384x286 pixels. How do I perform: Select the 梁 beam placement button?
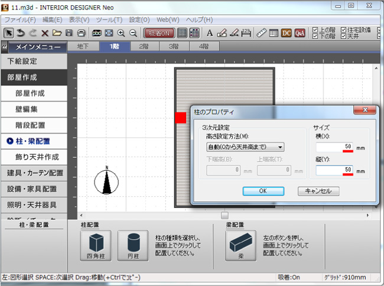tap(240, 246)
